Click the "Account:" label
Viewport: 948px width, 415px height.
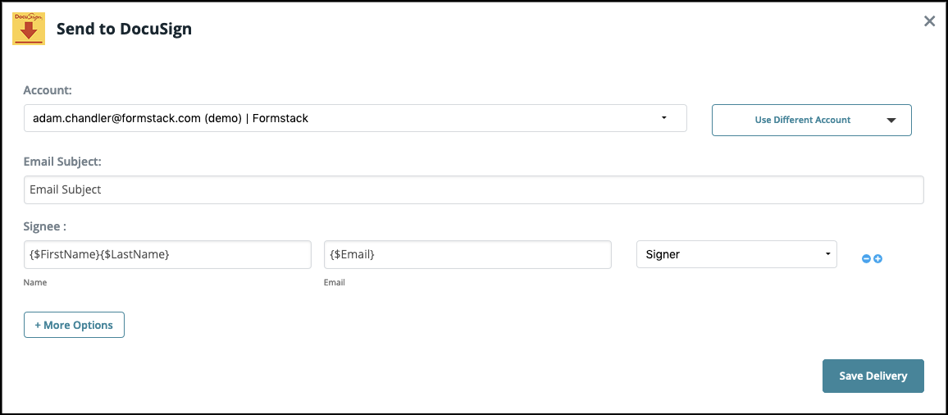[x=48, y=90]
